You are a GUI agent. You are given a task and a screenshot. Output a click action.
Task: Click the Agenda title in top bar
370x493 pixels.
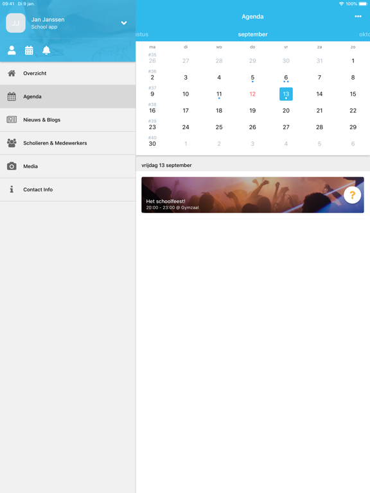[x=252, y=17]
